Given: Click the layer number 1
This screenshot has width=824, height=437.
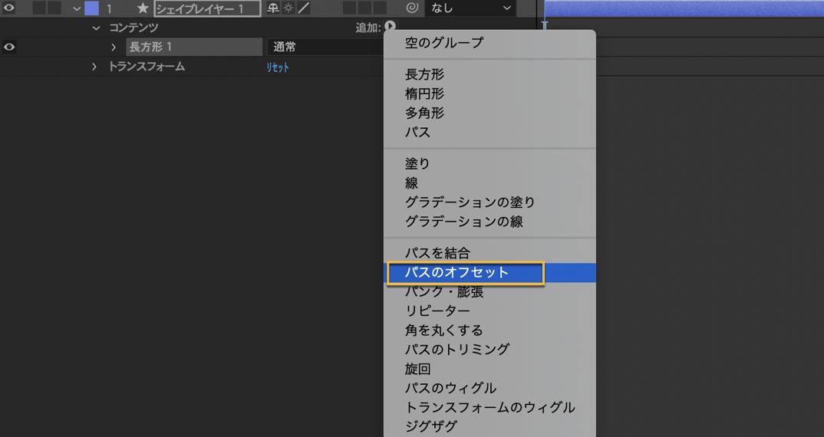Looking at the screenshot, I should pos(109,8).
